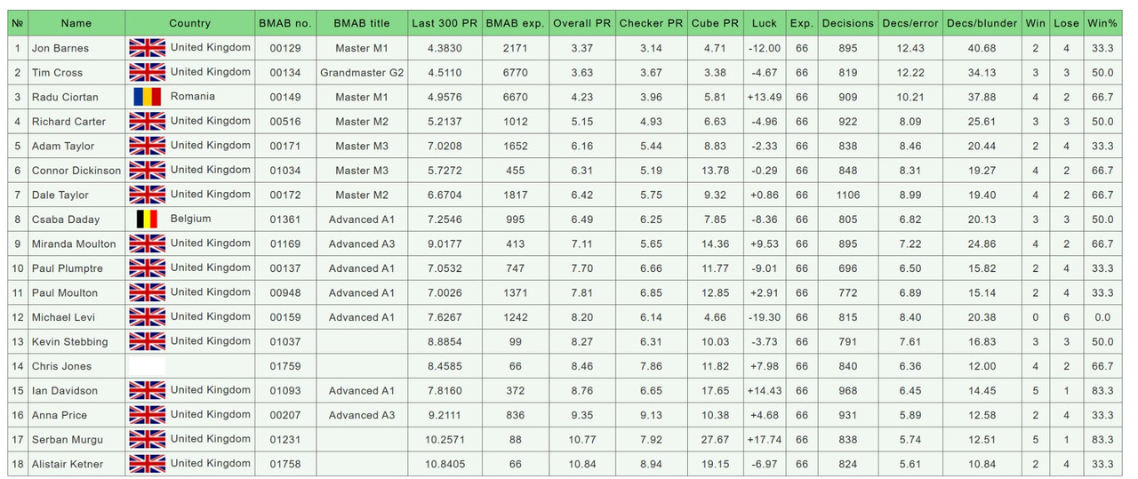Click Decs/blunder value 40.68
The image size is (1138, 479).
[x=982, y=48]
